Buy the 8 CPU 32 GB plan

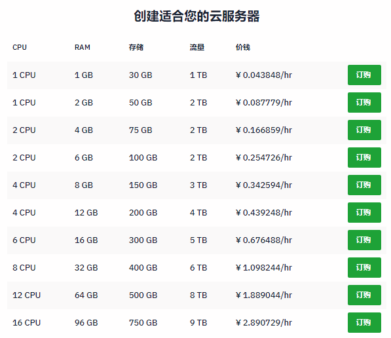point(364,267)
